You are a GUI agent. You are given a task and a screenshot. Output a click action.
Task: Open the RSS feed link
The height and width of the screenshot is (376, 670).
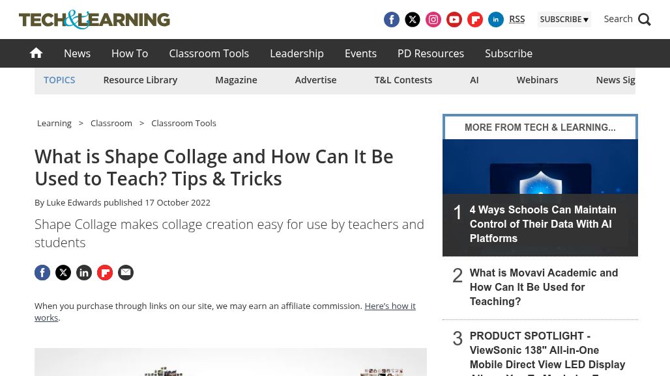[x=517, y=19]
